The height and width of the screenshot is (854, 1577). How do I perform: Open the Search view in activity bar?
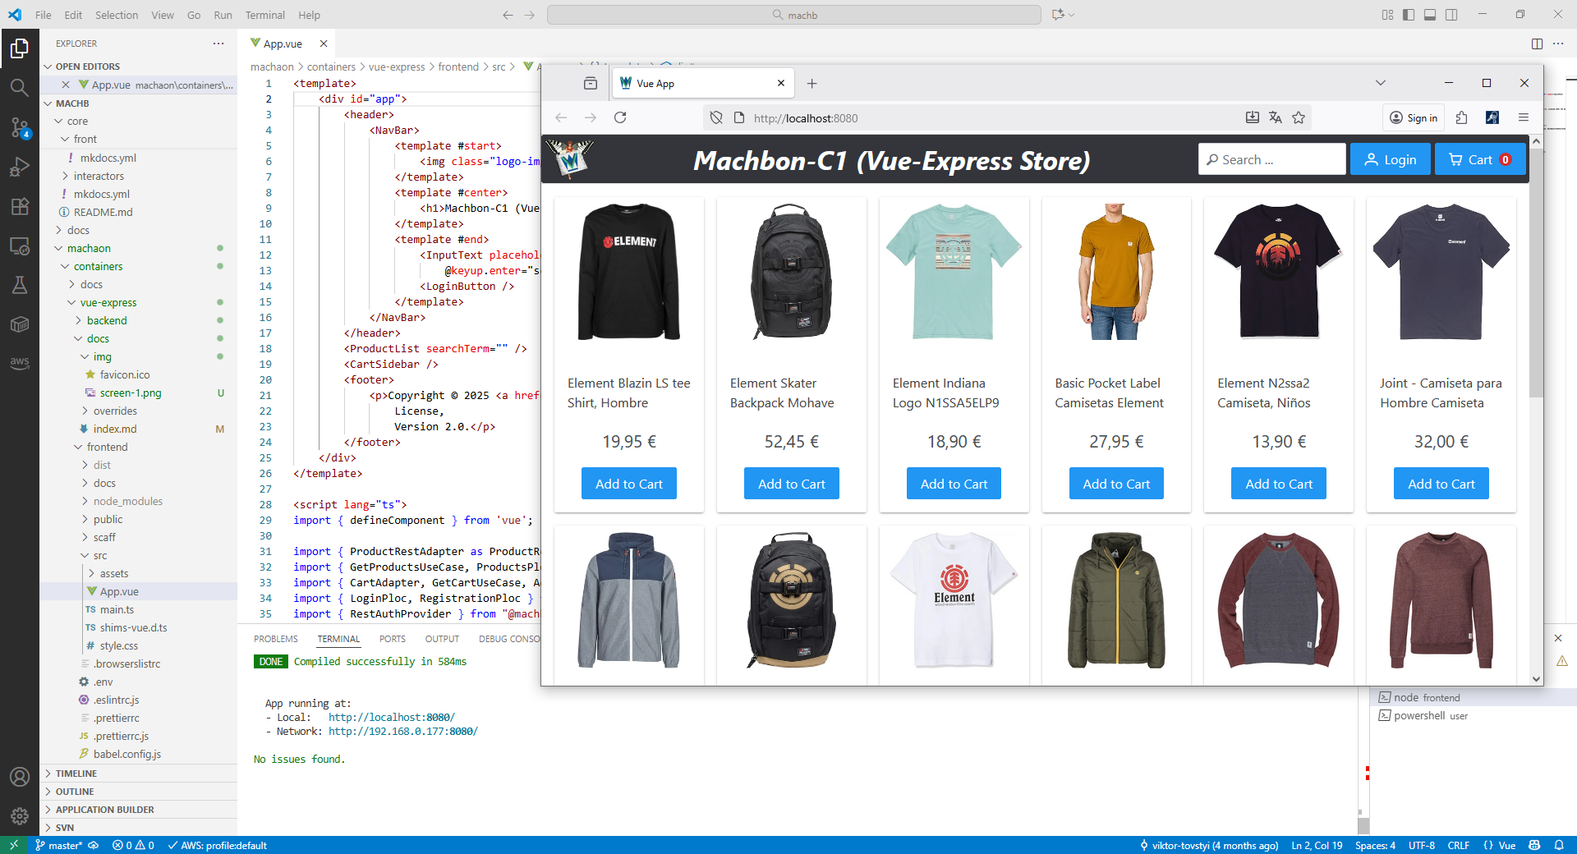20,87
